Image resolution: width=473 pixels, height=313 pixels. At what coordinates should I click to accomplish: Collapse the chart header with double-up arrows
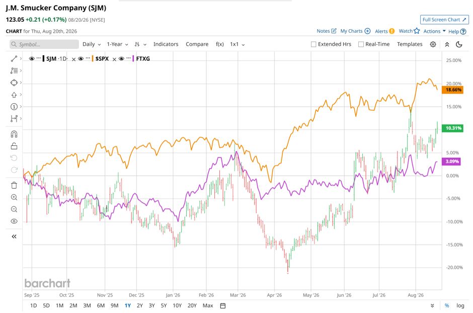click(x=447, y=44)
